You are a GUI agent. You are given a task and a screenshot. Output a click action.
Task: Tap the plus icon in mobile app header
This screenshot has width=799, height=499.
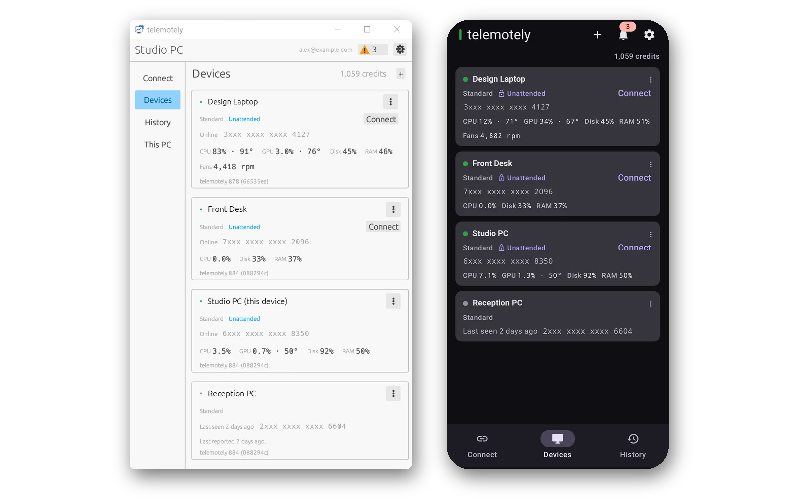point(597,35)
